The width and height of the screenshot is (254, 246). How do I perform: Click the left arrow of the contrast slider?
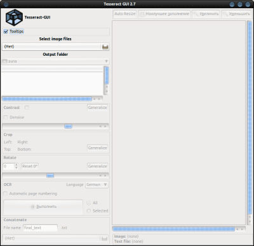(100, 126)
